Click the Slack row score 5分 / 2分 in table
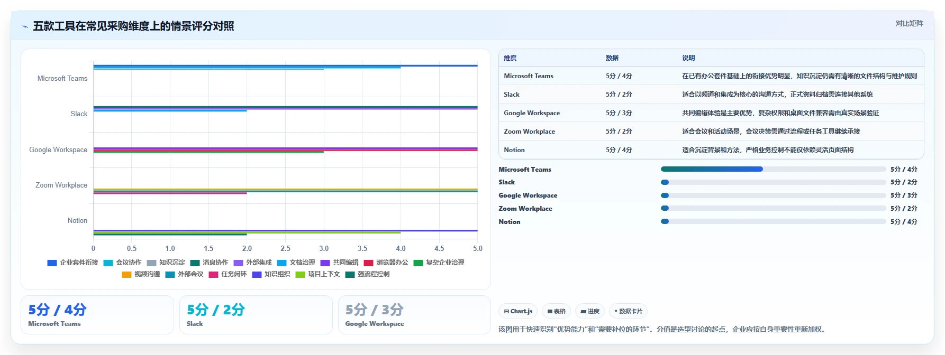Image resolution: width=945 pixels, height=355 pixels. [x=619, y=95]
